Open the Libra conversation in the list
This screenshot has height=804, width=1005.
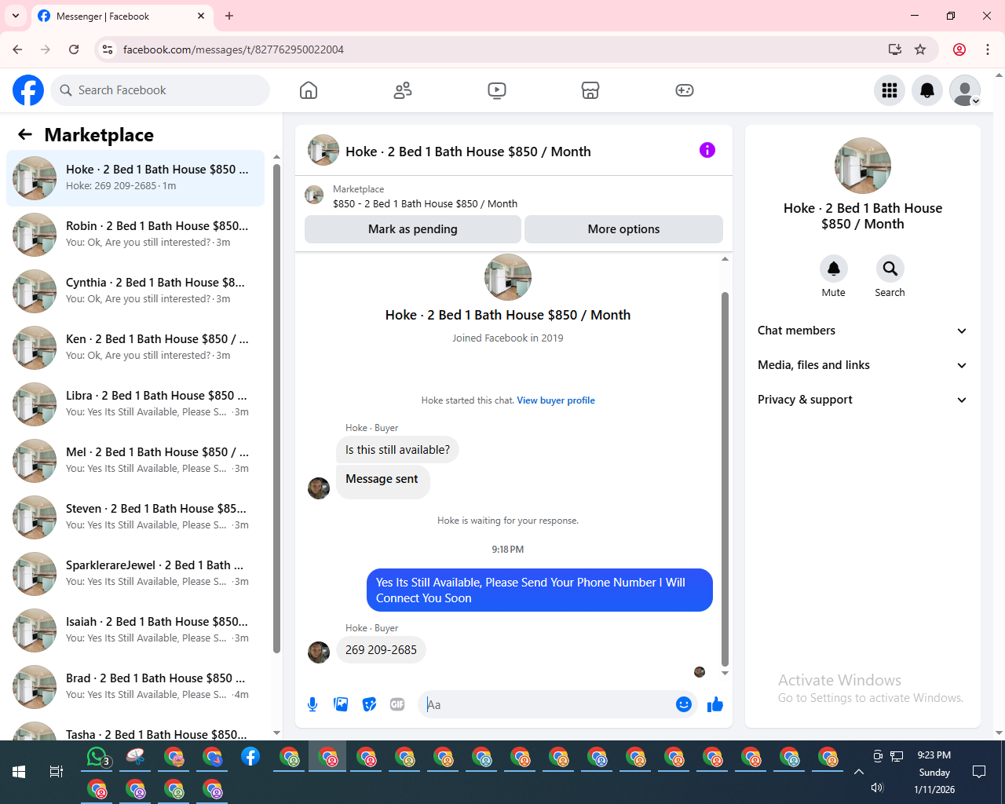click(135, 404)
